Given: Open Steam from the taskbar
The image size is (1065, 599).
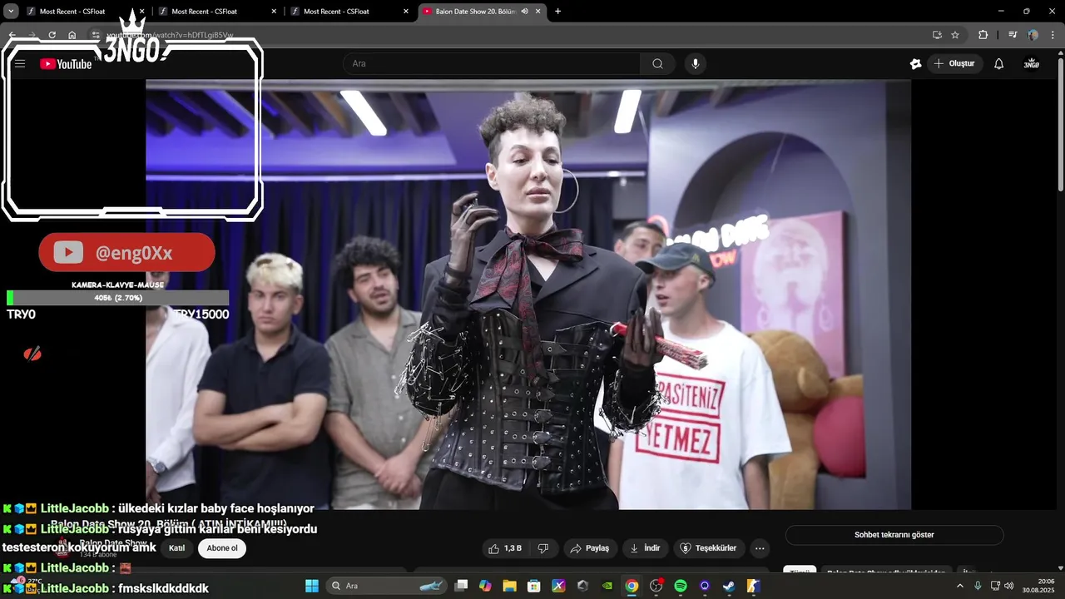Looking at the screenshot, I should click(x=729, y=586).
